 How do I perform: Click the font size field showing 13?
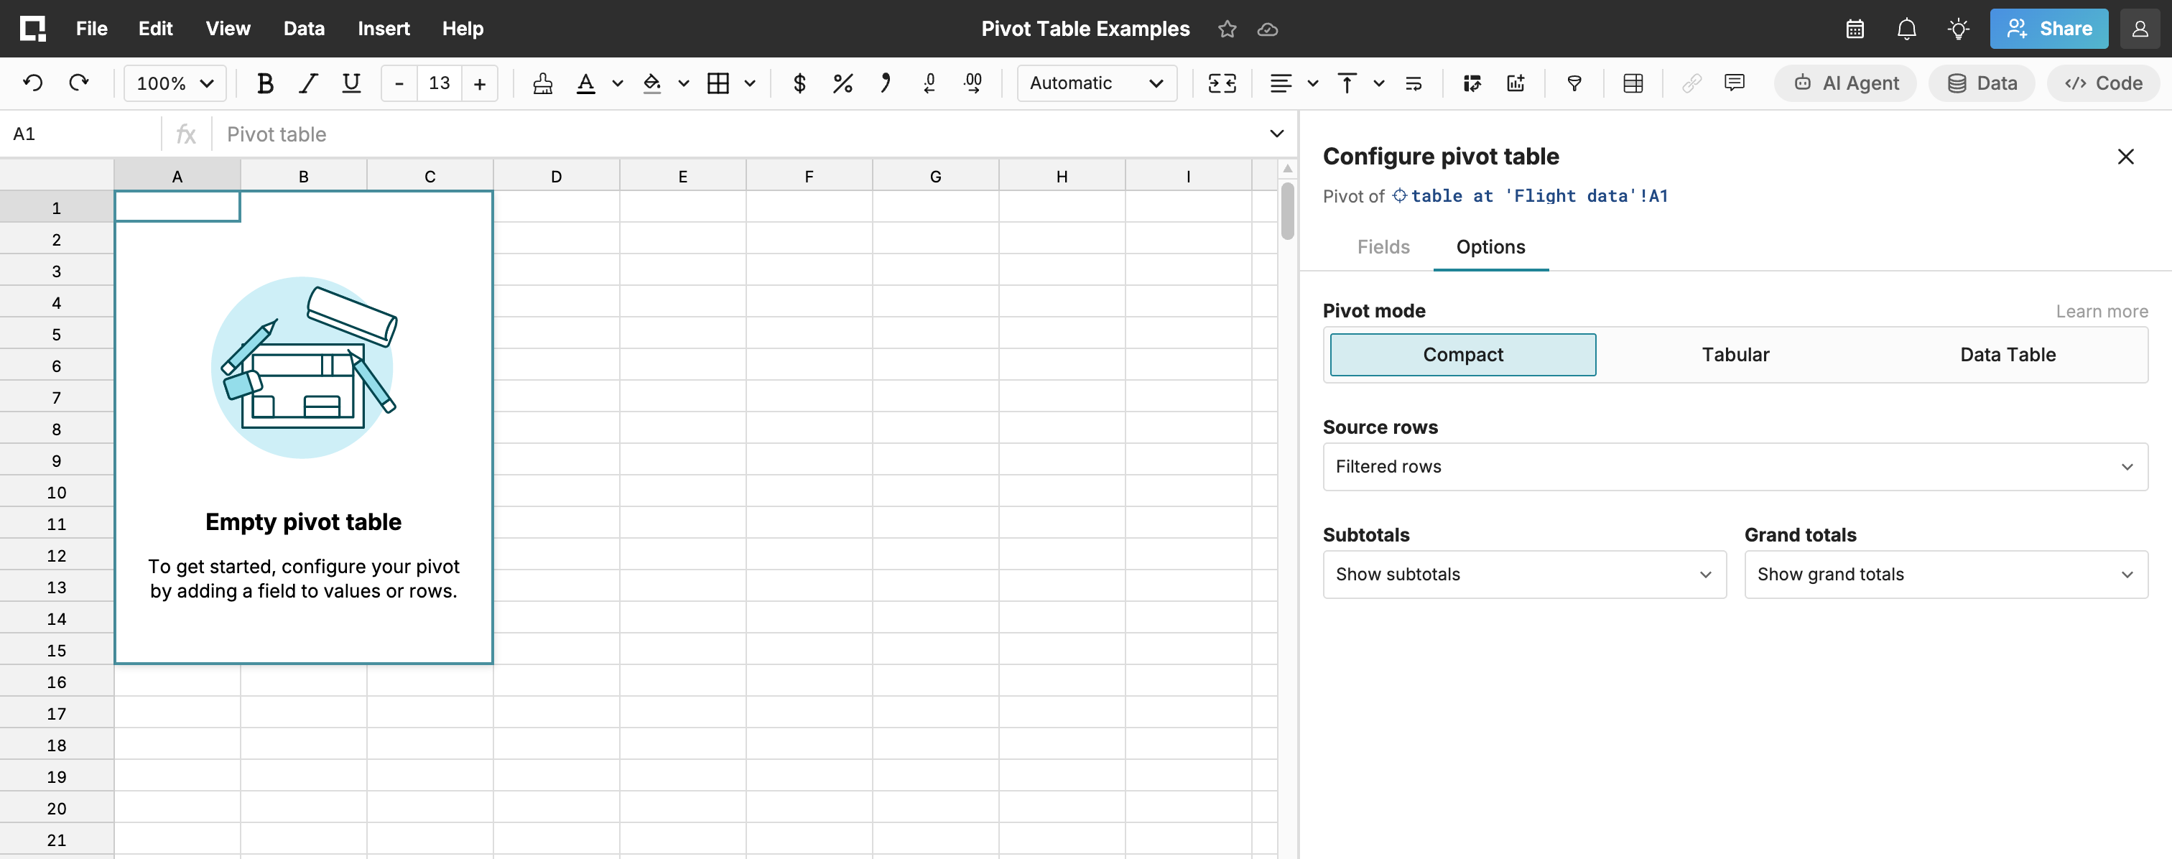click(440, 83)
